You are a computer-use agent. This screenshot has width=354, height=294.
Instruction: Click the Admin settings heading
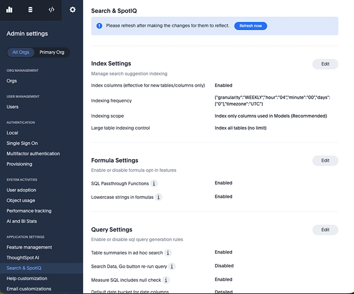(x=27, y=34)
